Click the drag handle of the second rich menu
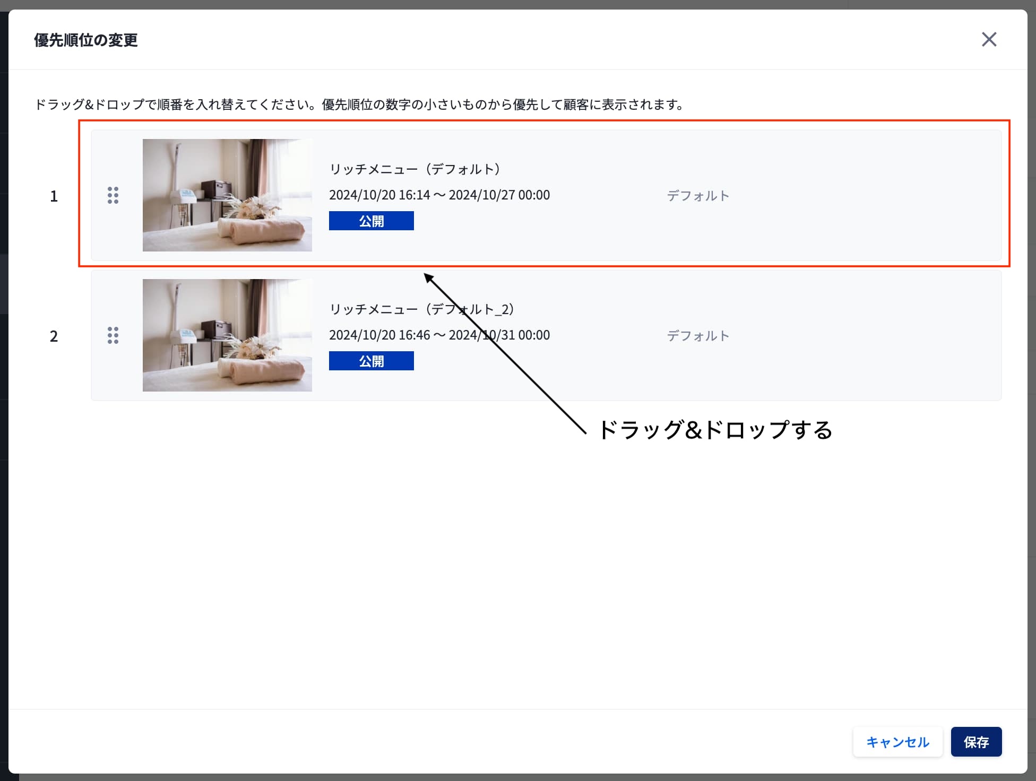Screen dimensions: 1036x781 113,335
